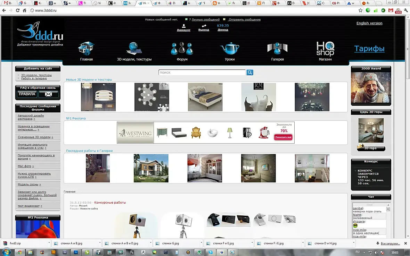410x256 pixels.
Task: Click the envelope feedback icon button
Action: click(48, 94)
